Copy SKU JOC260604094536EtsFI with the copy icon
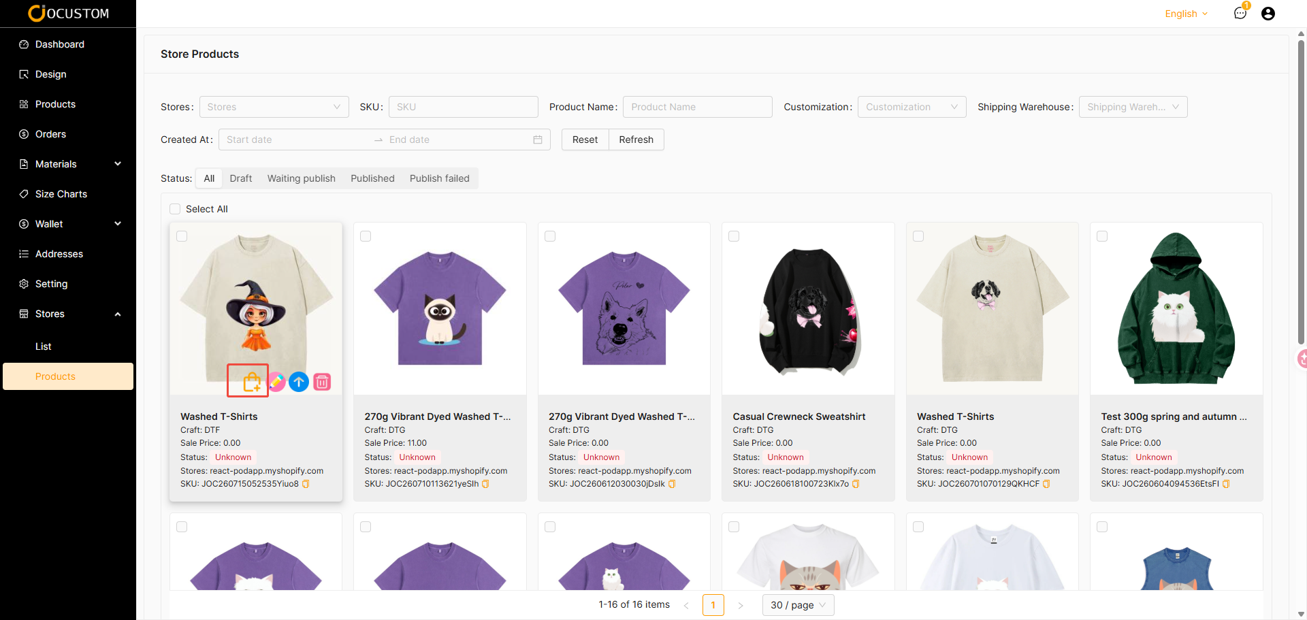This screenshot has height=620, width=1307. tap(1226, 484)
